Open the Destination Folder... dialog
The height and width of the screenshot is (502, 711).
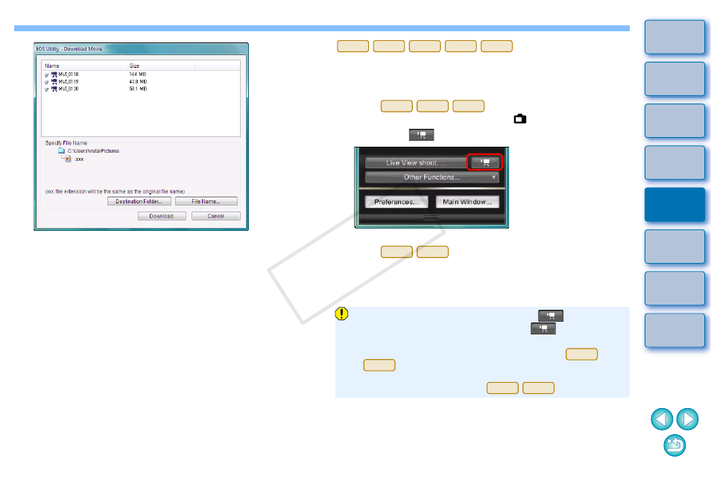(x=139, y=201)
